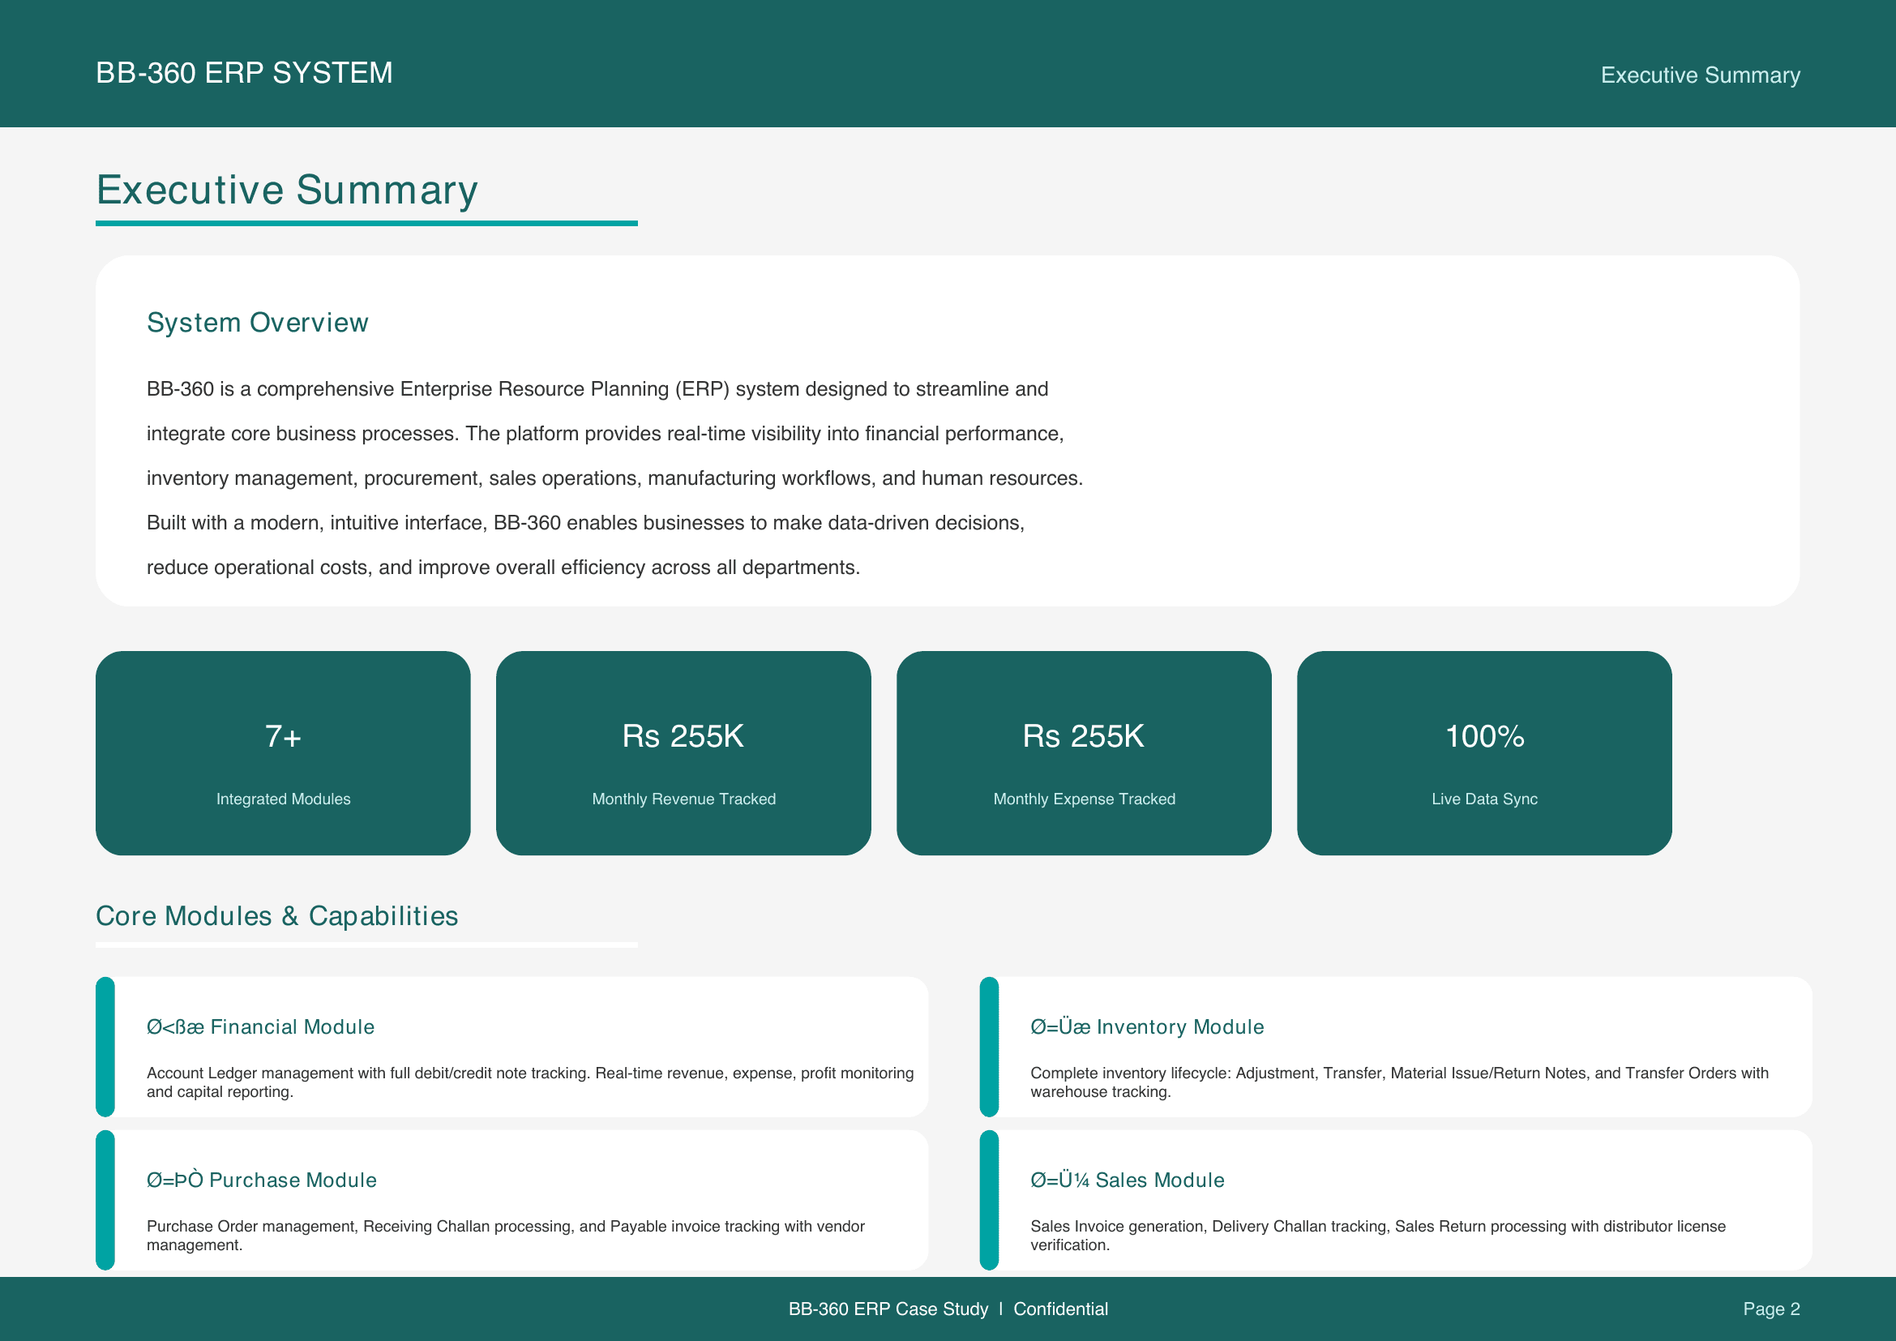Screen dimensions: 1896x1341
Task: Click the 7+ stat value
Action: 282,735
